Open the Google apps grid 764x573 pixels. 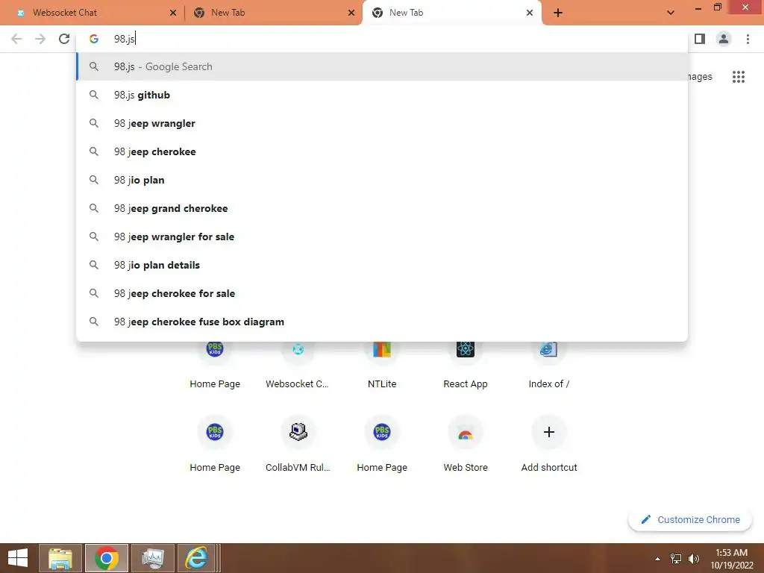(x=738, y=77)
